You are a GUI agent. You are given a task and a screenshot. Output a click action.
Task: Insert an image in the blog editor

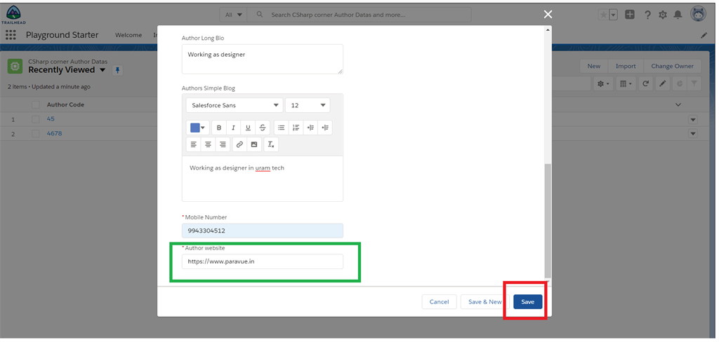253,144
